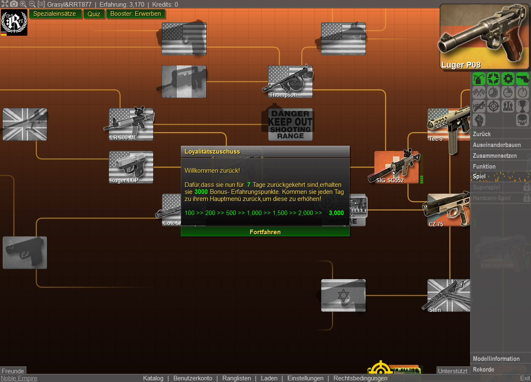Viewport: 531px width, 382px height.
Task: Click the winners podium icon
Action: tap(508, 106)
